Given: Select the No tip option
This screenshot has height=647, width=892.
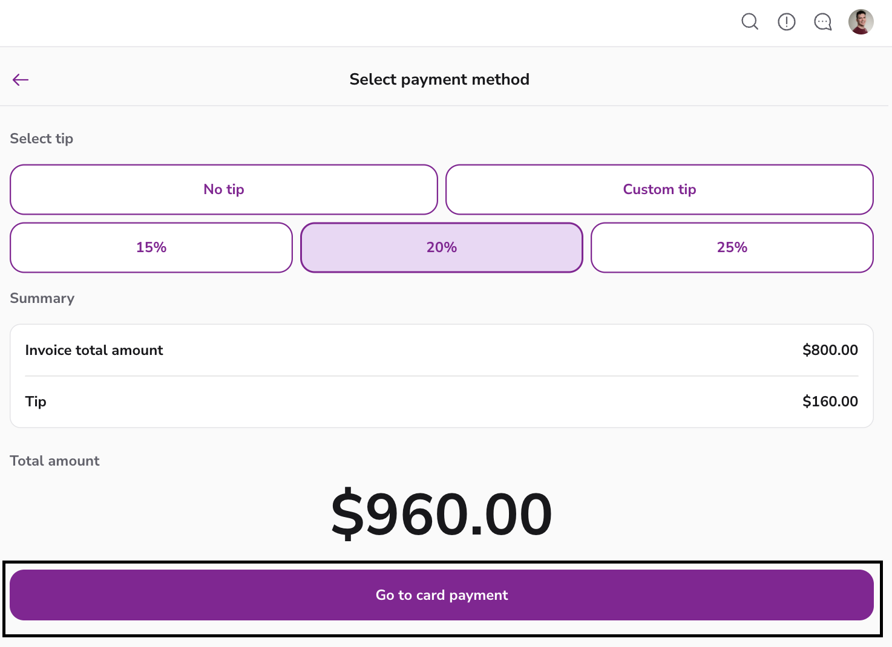Looking at the screenshot, I should pyautogui.click(x=224, y=189).
